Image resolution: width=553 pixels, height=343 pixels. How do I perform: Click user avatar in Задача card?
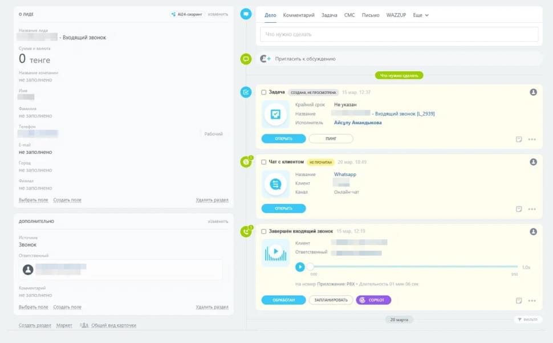point(533,92)
